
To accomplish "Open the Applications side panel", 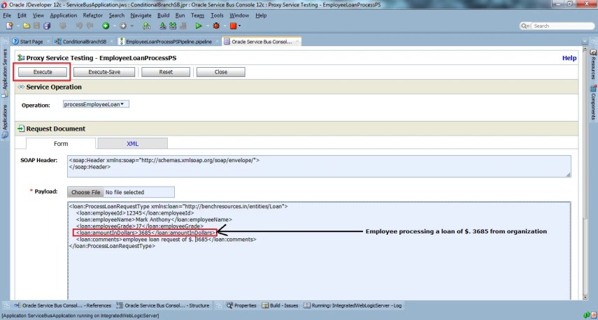I will pyautogui.click(x=5, y=120).
